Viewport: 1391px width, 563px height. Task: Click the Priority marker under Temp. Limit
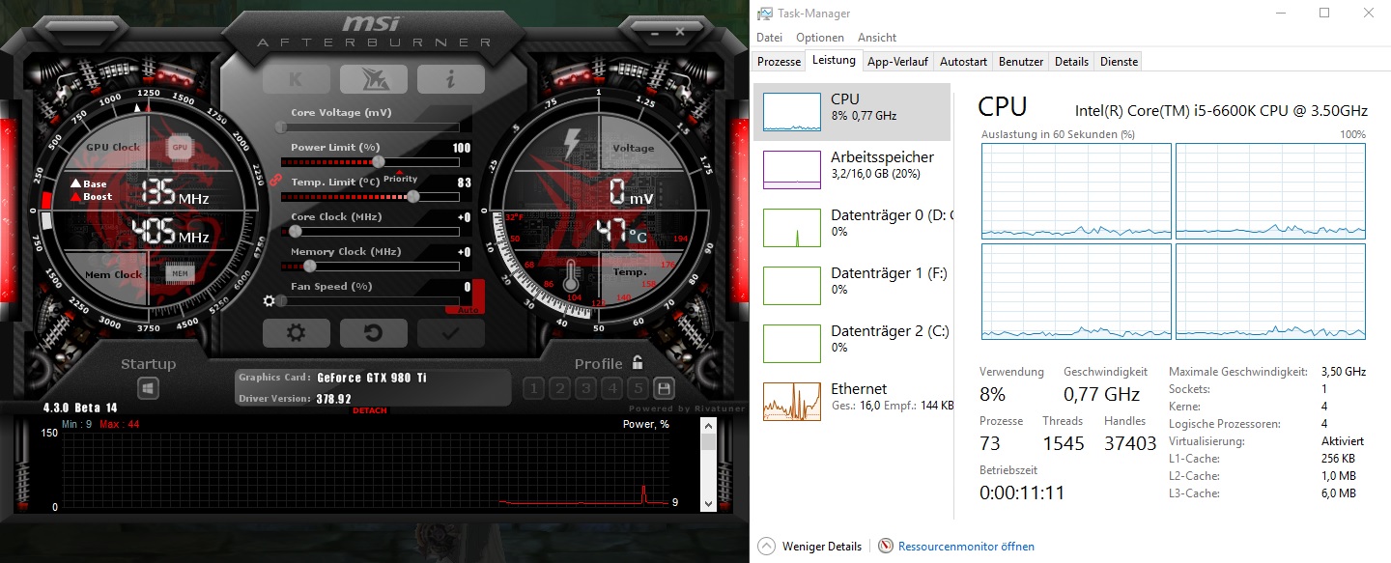(400, 178)
